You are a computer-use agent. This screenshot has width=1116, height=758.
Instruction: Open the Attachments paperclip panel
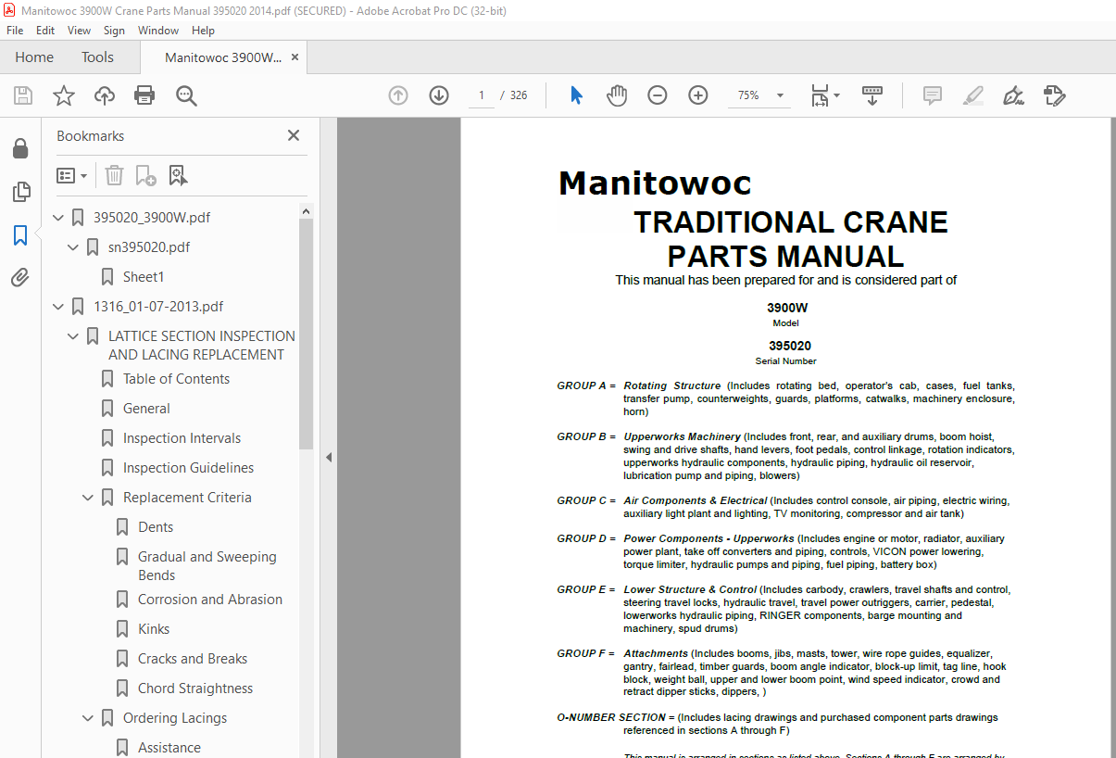tap(20, 278)
